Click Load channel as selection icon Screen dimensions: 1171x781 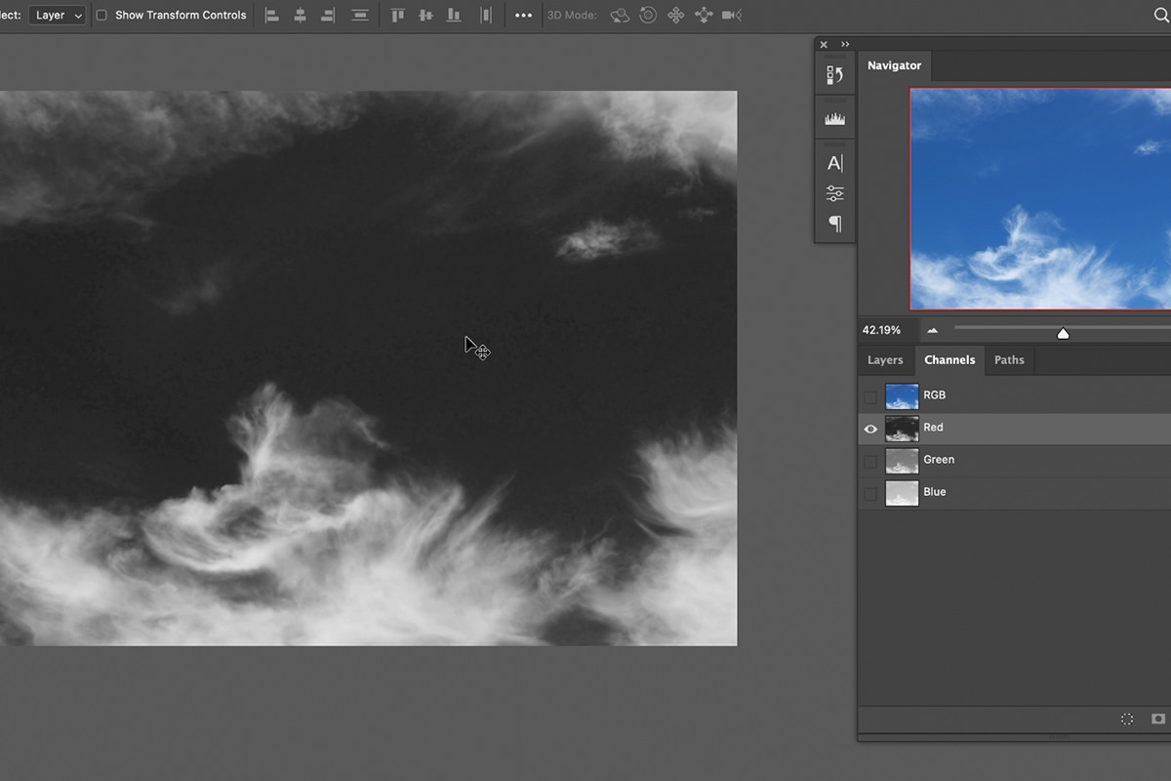click(1126, 719)
